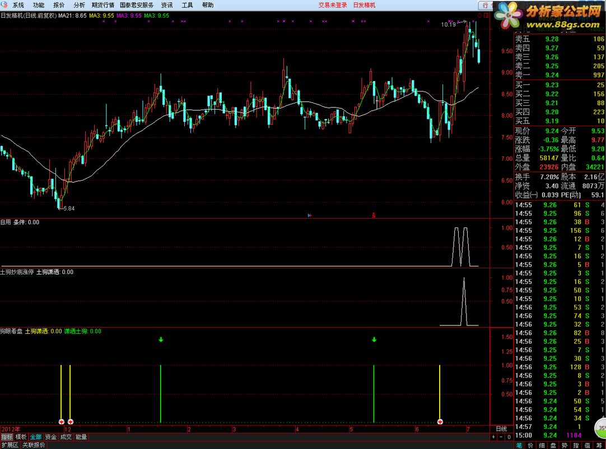
Task: Click the blue-red info flag on price chart
Action: (x=310, y=215)
